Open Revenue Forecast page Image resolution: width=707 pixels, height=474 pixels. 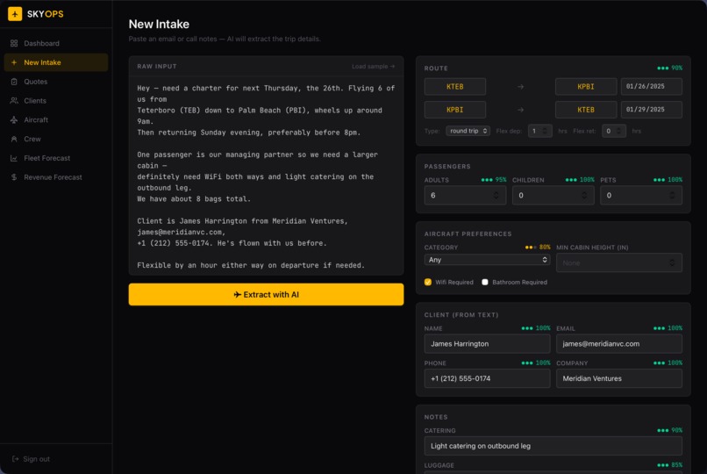56,177
